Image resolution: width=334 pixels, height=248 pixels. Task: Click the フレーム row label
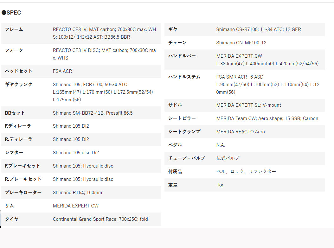(x=14, y=29)
